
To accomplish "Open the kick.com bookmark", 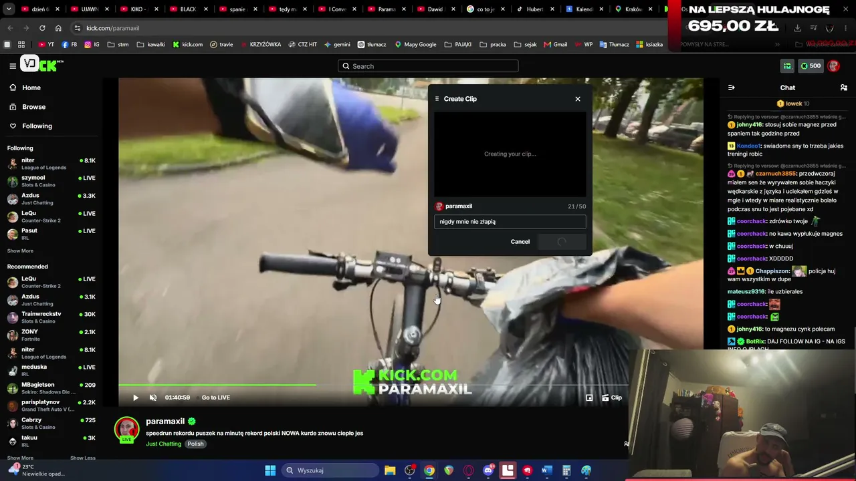I will coord(187,45).
